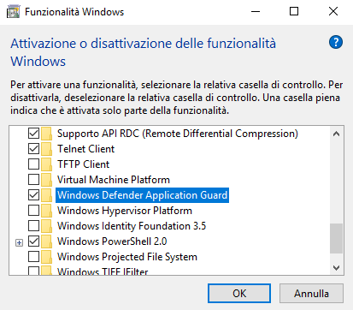Disable Windows Defender Application Guard checkbox
Viewport: 353px width, 310px height.
click(x=33, y=195)
